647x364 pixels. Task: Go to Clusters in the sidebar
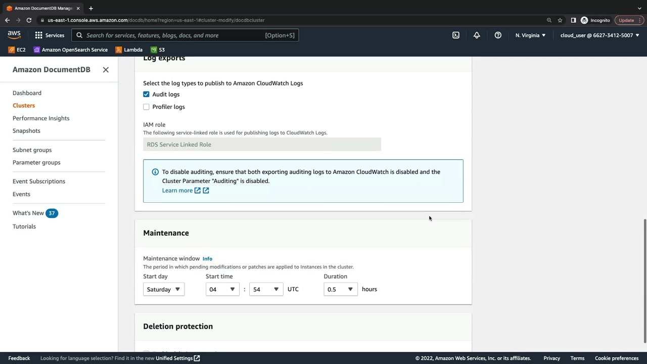pyautogui.click(x=24, y=106)
